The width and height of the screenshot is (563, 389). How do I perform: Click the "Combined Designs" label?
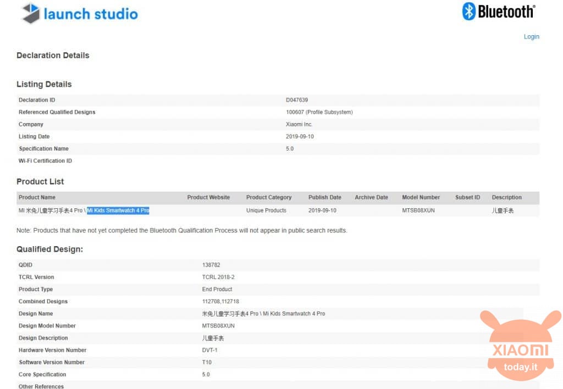(x=43, y=302)
